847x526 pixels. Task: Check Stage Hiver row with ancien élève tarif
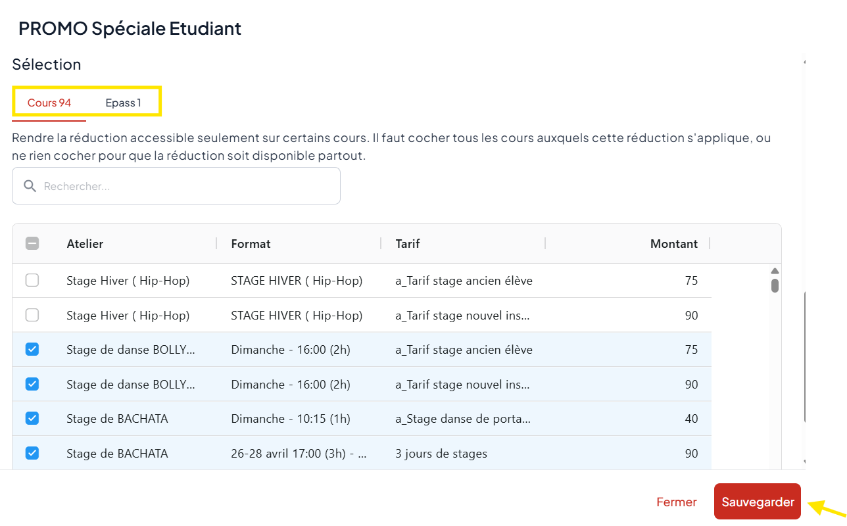32,281
